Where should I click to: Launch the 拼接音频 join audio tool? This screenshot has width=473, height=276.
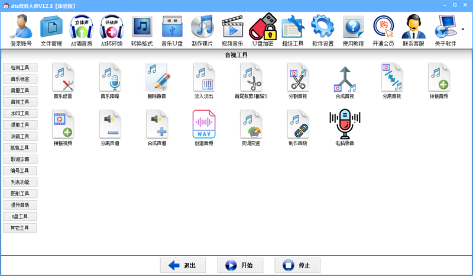(439, 81)
